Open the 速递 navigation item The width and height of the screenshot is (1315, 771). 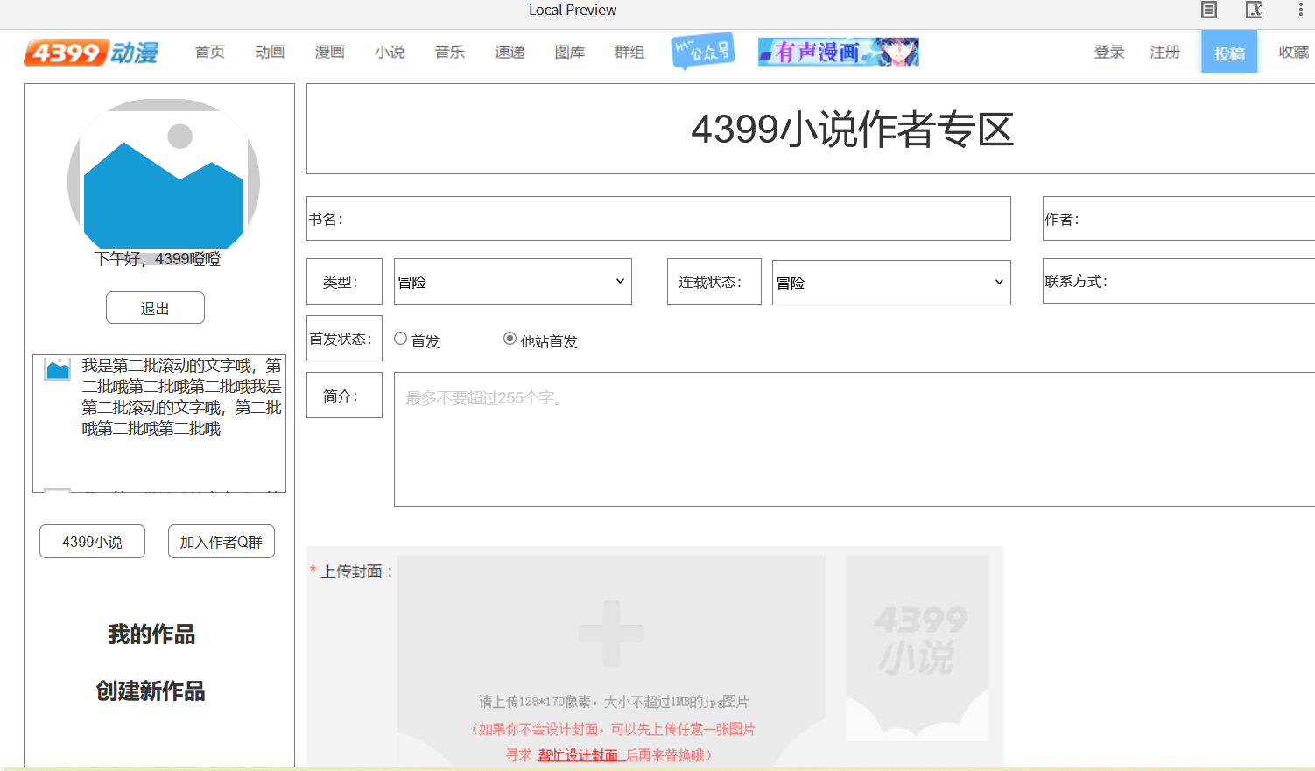point(510,52)
